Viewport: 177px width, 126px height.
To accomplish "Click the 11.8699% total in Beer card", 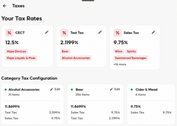I will tap(78, 107).
